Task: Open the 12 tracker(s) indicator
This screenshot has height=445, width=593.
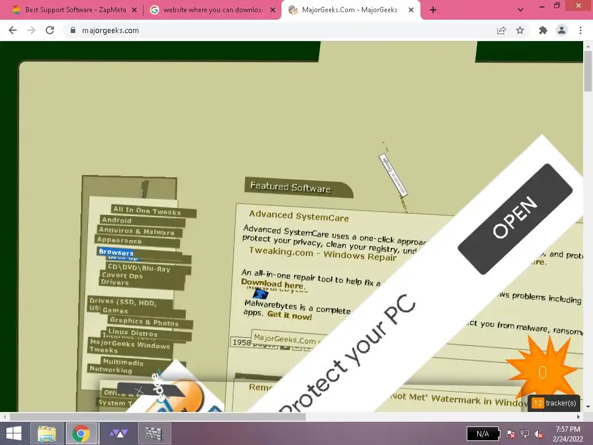Action: (x=554, y=403)
